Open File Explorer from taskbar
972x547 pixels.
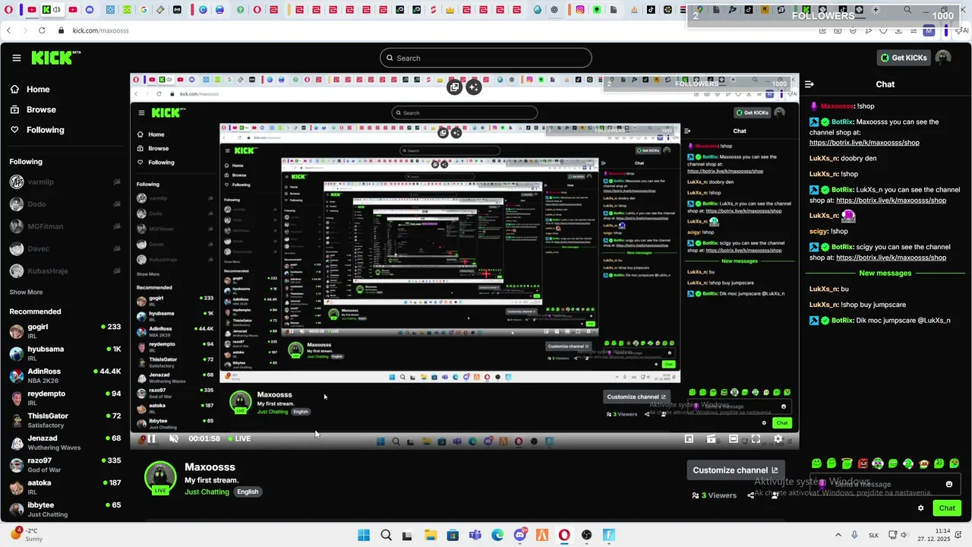pyautogui.click(x=430, y=535)
